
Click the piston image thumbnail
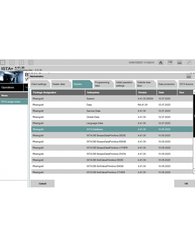point(12,77)
